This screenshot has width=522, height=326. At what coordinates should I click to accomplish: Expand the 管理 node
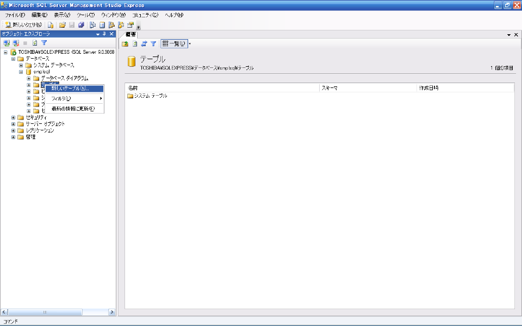point(13,137)
